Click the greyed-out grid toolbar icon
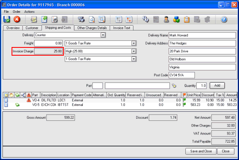 click(197, 19)
